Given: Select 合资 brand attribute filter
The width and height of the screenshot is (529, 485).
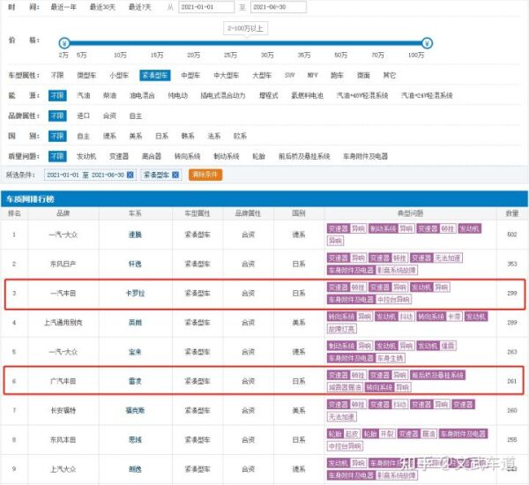Looking at the screenshot, I should click(109, 116).
